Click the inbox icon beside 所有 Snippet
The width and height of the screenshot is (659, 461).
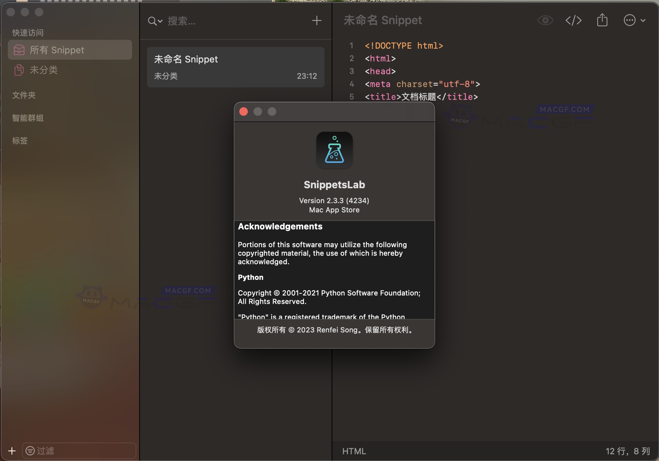point(19,50)
